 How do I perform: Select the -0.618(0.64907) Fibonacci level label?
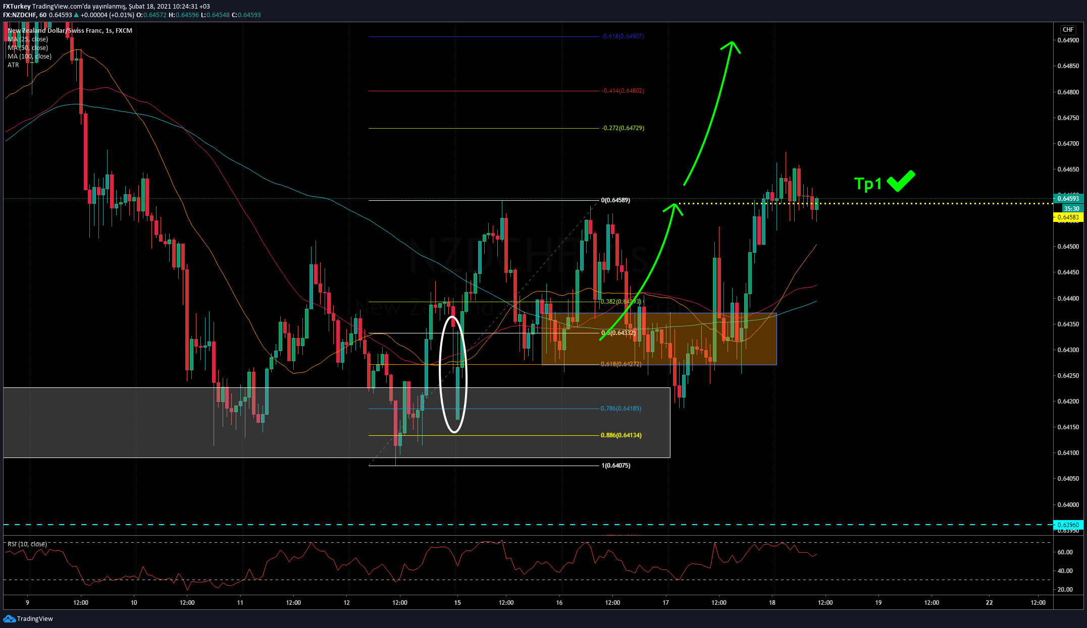pyautogui.click(x=623, y=36)
